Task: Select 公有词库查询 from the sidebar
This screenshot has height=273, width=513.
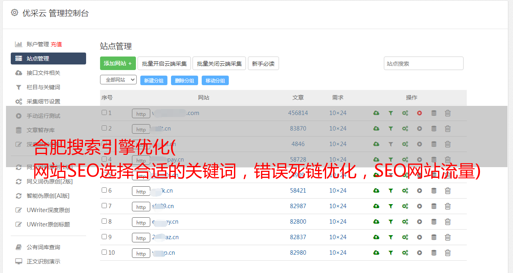Action: (x=43, y=247)
